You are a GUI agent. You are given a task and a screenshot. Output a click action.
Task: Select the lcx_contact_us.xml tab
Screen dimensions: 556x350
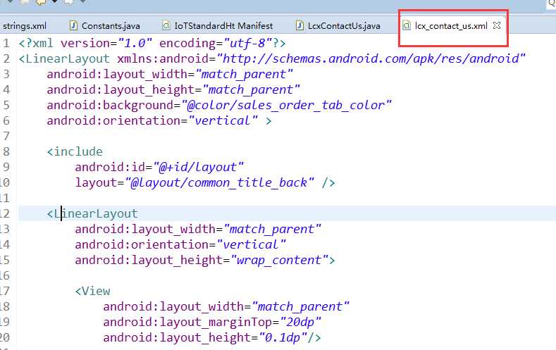[451, 26]
